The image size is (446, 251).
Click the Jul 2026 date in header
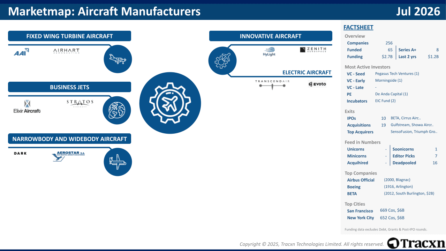(x=418, y=12)
